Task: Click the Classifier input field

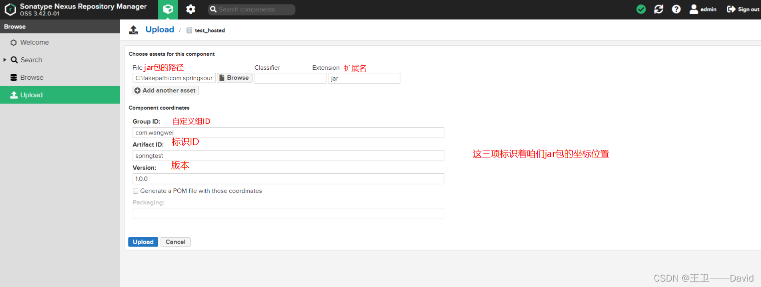Action: pos(290,78)
